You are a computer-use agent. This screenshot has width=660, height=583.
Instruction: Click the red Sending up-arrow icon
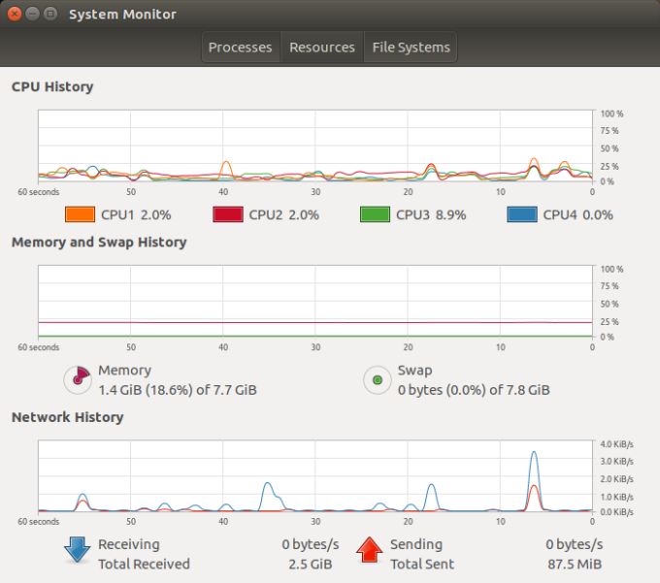click(x=369, y=550)
